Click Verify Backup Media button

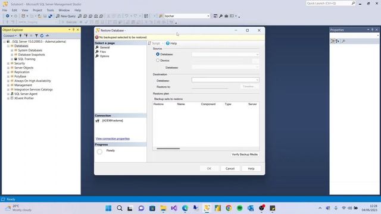[245, 155]
